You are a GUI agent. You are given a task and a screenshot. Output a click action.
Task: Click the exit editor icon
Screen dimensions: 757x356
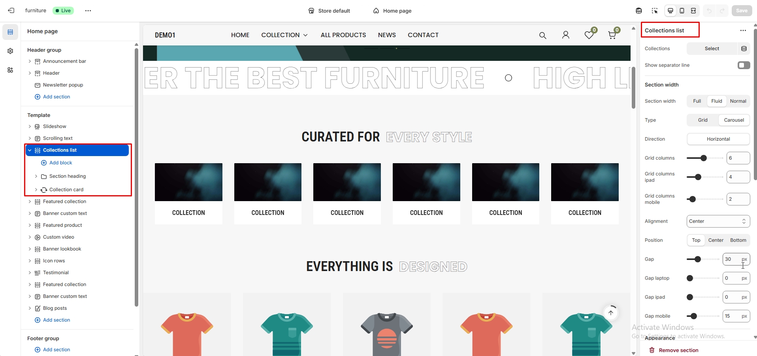(11, 11)
